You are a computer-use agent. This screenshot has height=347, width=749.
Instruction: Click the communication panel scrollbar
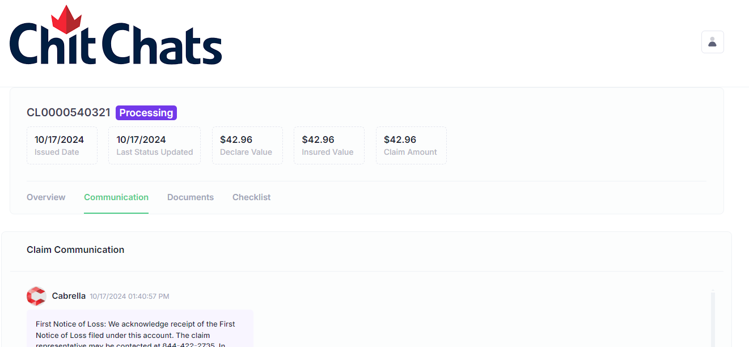pyautogui.click(x=713, y=319)
